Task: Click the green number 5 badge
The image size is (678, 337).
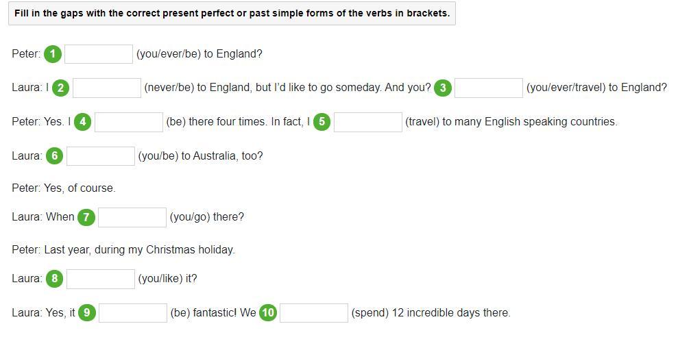Action: point(322,122)
